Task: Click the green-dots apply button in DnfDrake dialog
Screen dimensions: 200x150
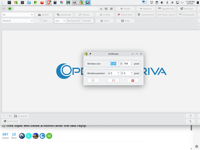Action: click(x=93, y=80)
